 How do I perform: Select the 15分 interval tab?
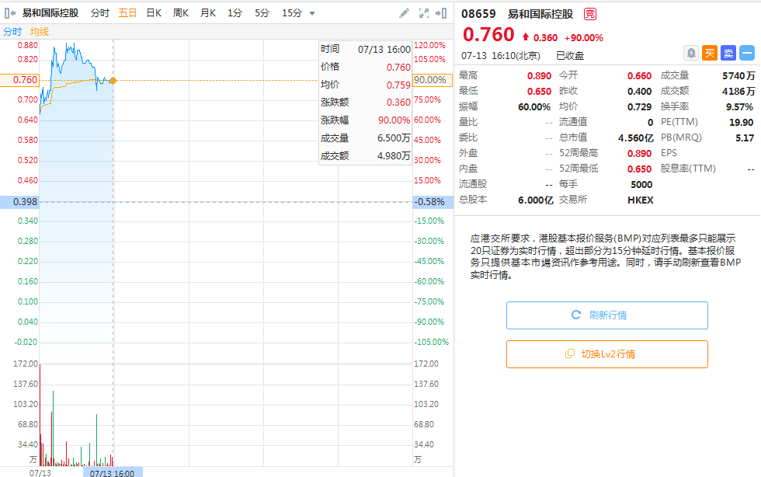tap(292, 13)
